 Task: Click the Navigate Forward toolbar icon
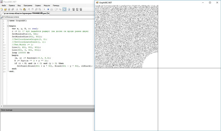pos(40,9)
